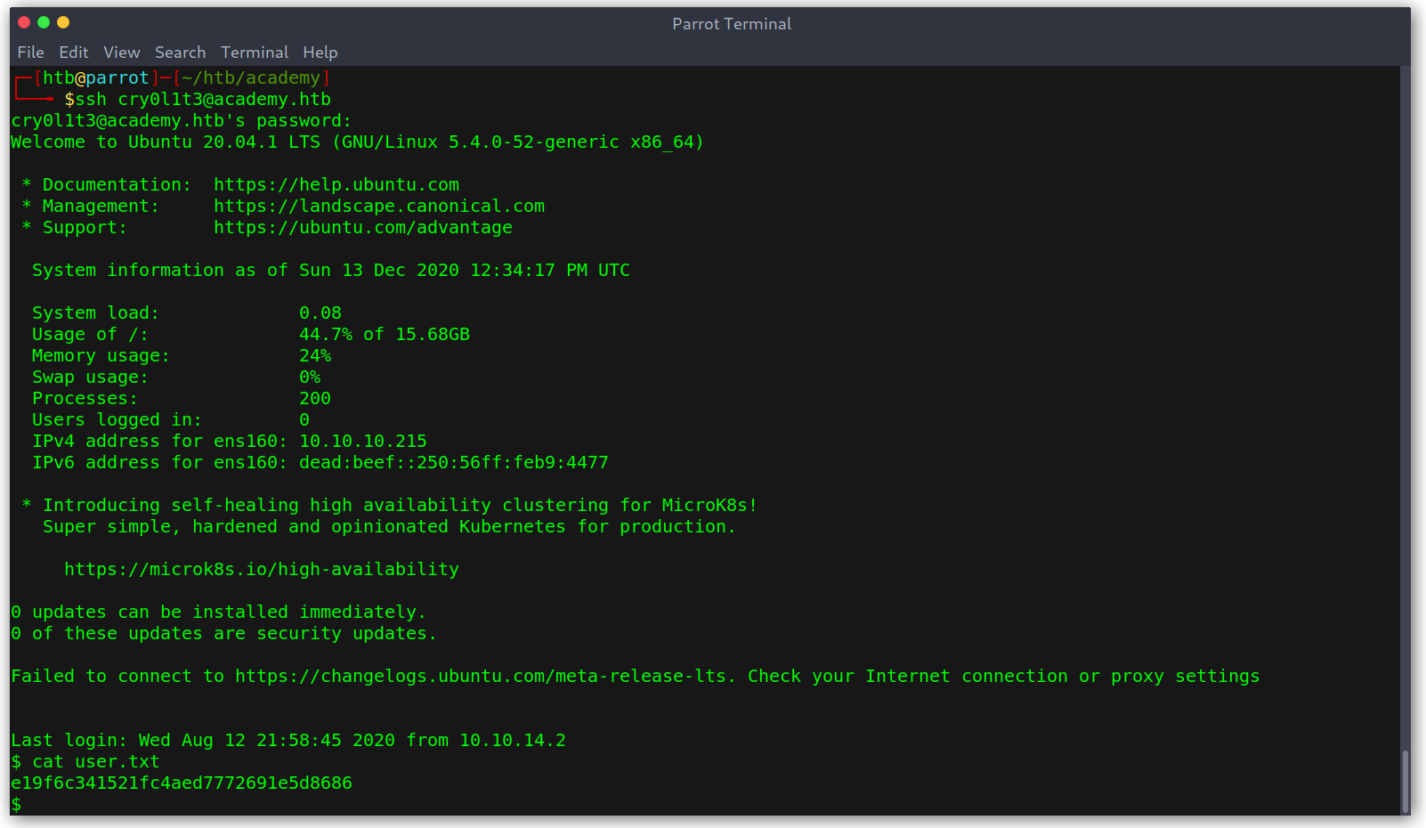This screenshot has height=828, width=1426.
Task: Click the ubuntu.com/advantage support URL
Action: click(x=363, y=228)
